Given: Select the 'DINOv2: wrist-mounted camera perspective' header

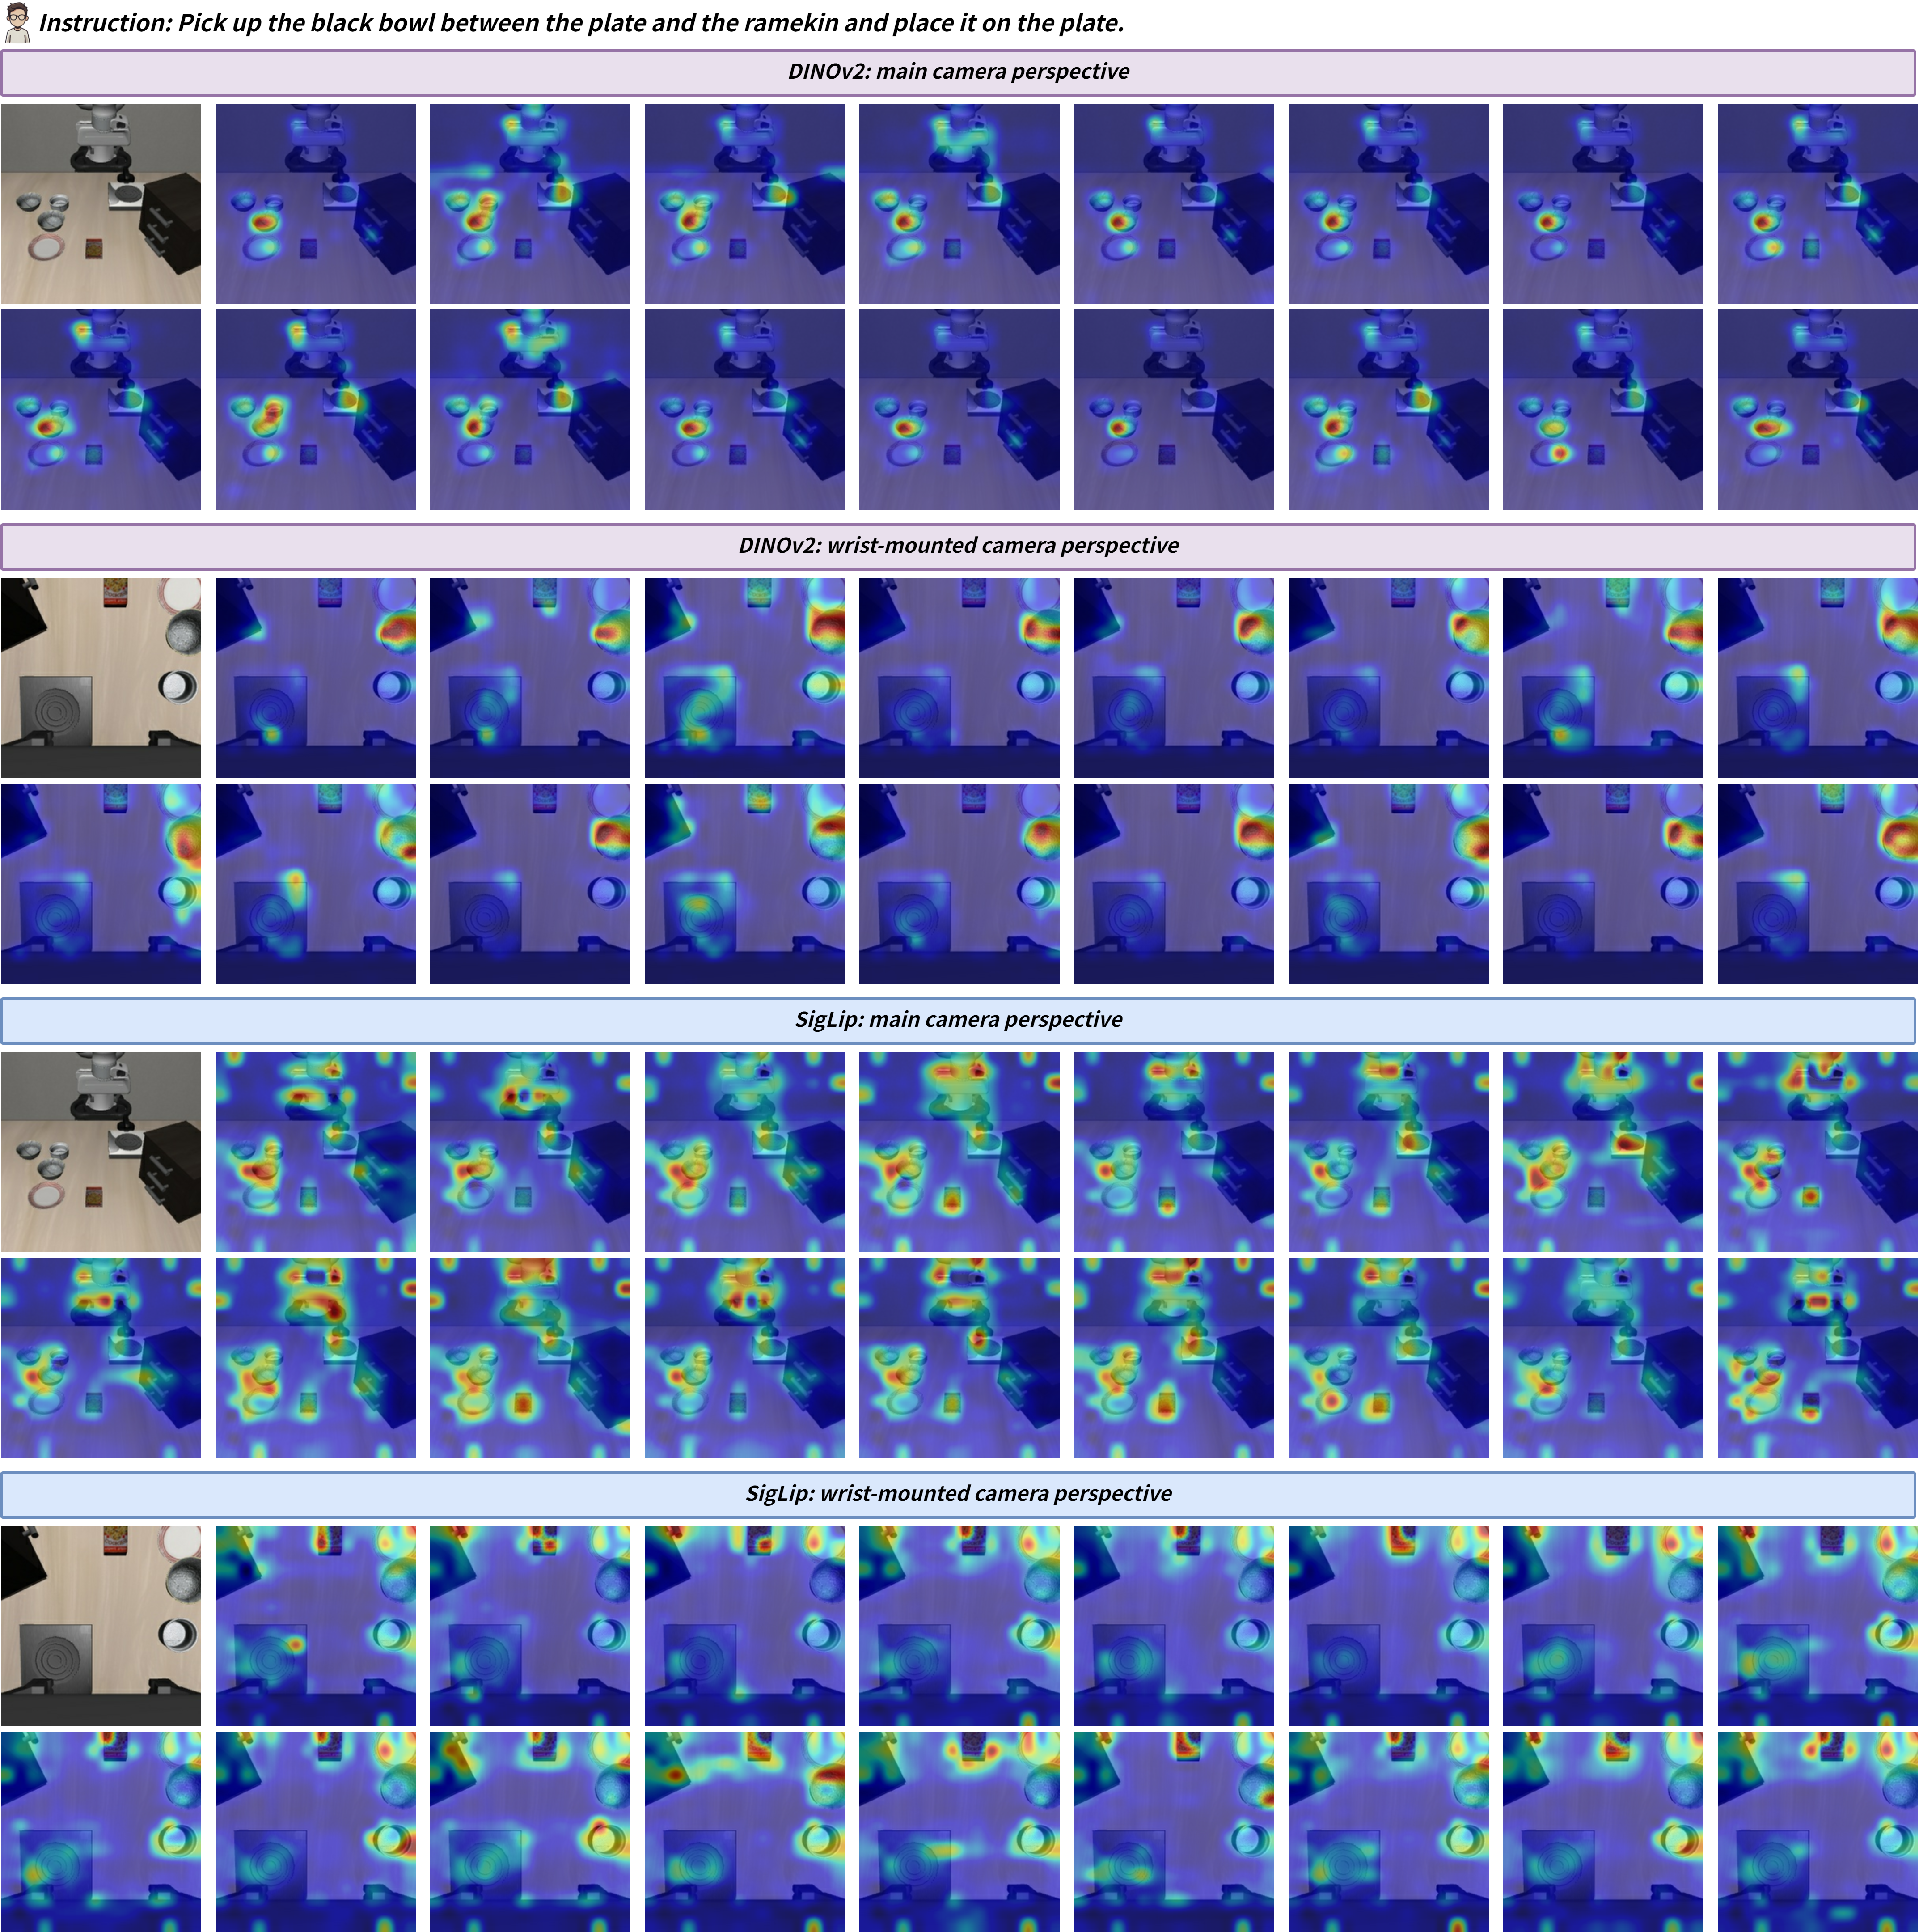Looking at the screenshot, I should point(958,546).
